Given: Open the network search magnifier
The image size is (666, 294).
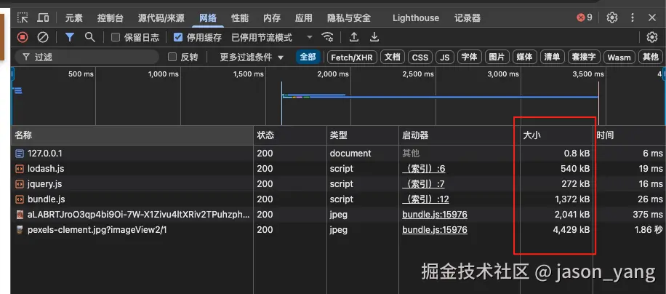Looking at the screenshot, I should [x=89, y=37].
